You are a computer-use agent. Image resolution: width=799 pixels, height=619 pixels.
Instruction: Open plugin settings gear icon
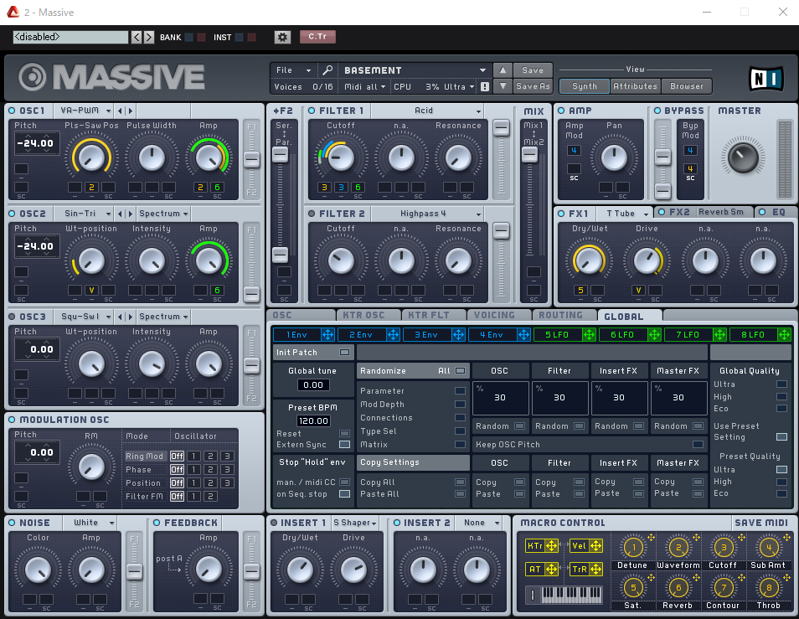click(x=282, y=37)
